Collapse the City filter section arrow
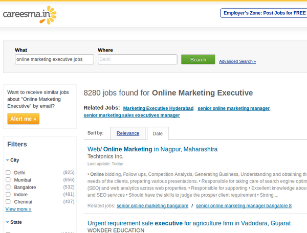 point(8,160)
